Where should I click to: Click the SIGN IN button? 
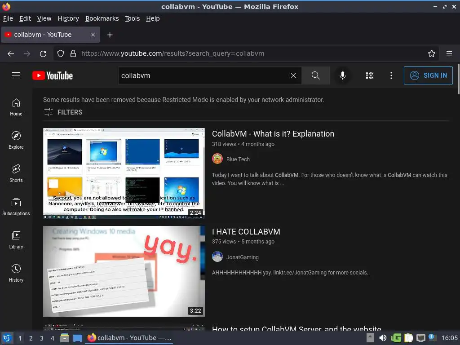(428, 75)
